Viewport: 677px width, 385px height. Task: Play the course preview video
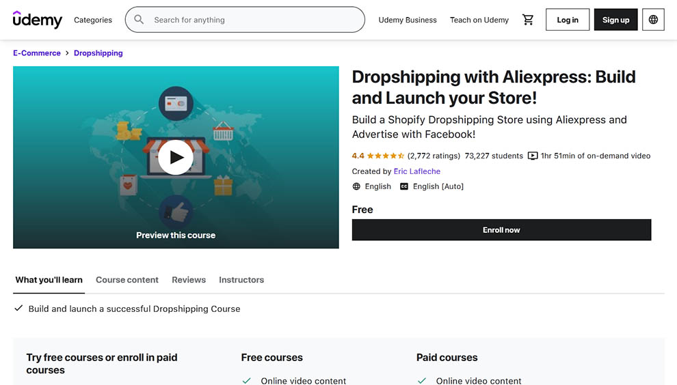pos(175,158)
